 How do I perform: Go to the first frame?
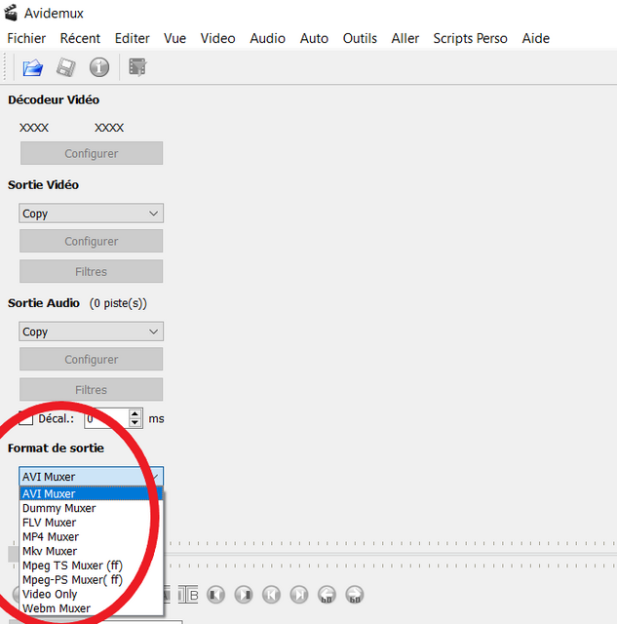tap(271, 595)
